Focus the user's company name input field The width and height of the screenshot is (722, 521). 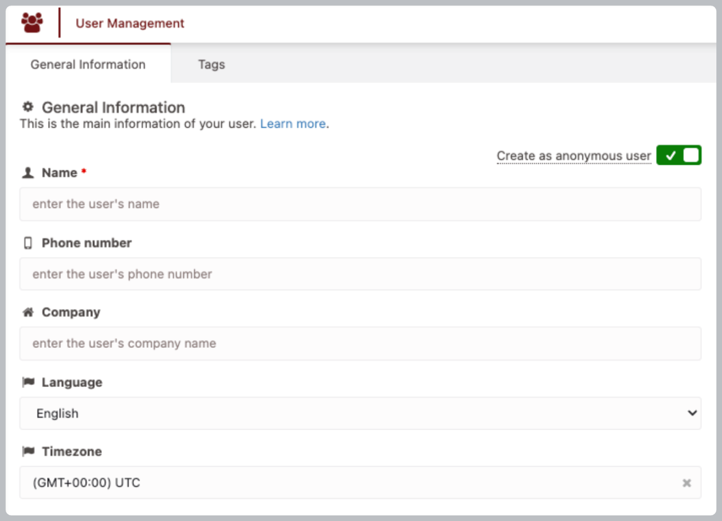tap(360, 343)
